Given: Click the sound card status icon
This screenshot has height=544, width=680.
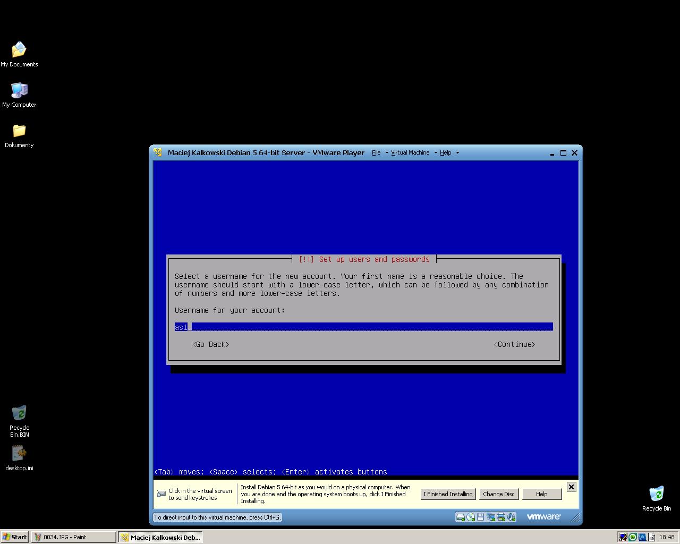Looking at the screenshot, I should 511,517.
